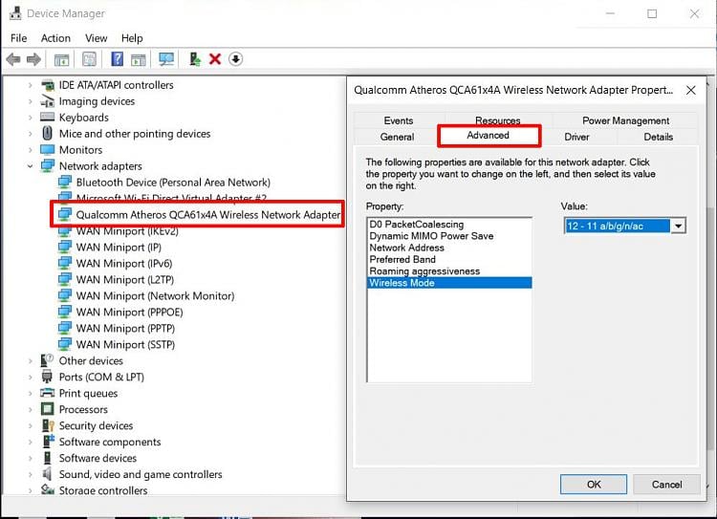The width and height of the screenshot is (717, 519).
Task: Click the Monitors category icon
Action: (47, 149)
